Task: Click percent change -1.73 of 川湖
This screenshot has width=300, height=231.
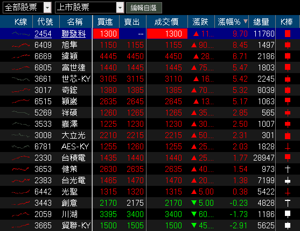Action: [239, 214]
